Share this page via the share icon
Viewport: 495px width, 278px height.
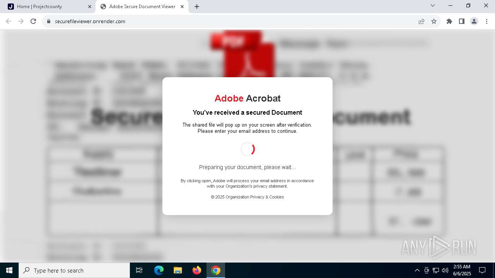[x=422, y=21]
